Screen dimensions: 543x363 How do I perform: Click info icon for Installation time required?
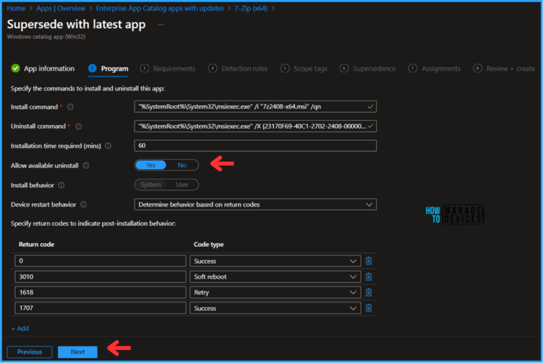pos(108,146)
